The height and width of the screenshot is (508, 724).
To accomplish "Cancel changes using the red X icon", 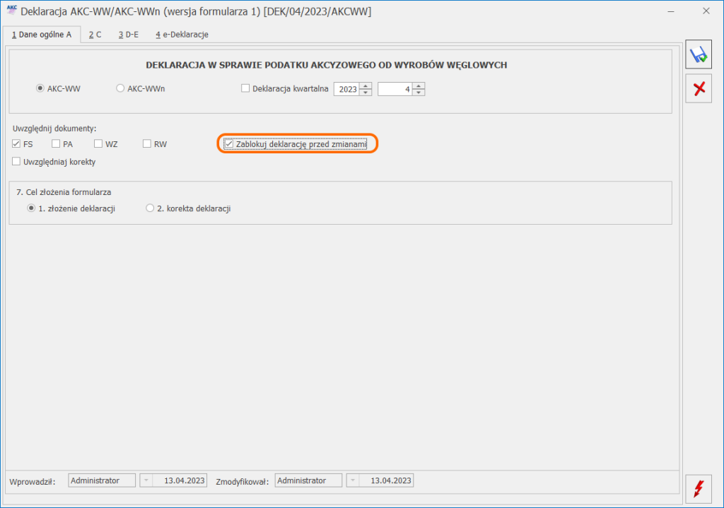I will (698, 88).
